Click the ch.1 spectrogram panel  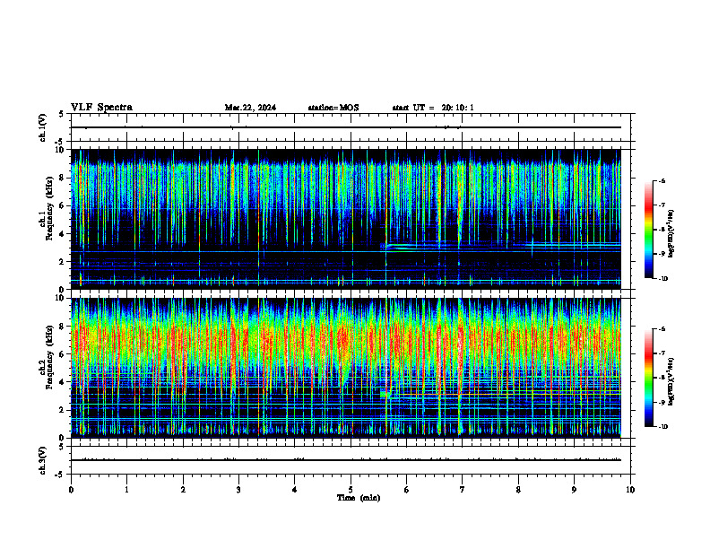(345, 219)
